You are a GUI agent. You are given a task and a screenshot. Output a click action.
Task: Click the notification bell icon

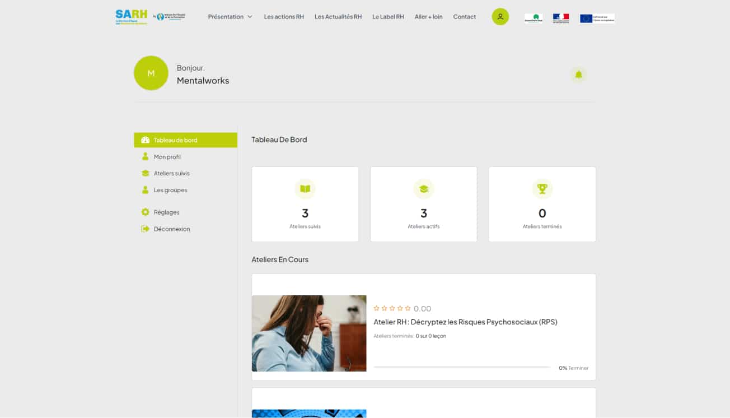pos(579,75)
